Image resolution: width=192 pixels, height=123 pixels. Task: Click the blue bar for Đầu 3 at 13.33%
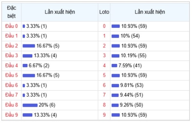point(28,56)
